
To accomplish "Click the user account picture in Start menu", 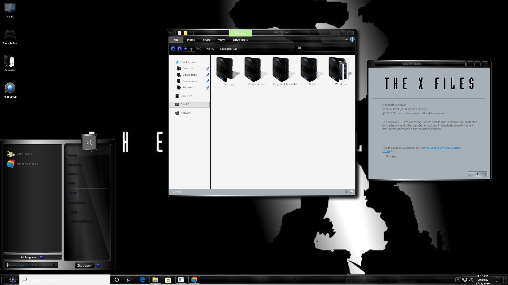I will point(89,142).
